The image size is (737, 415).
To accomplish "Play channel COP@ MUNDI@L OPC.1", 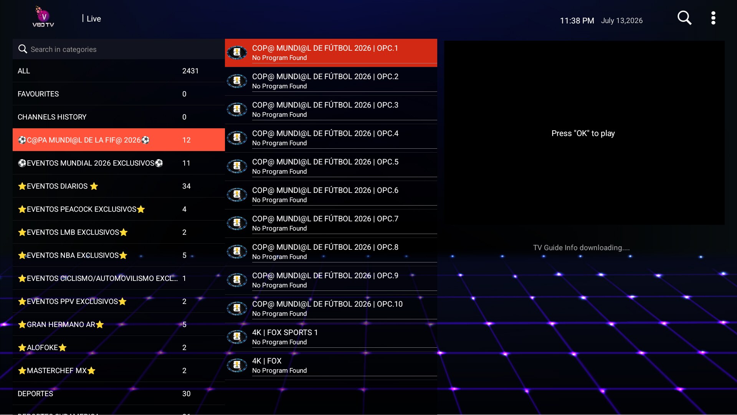I will click(331, 53).
